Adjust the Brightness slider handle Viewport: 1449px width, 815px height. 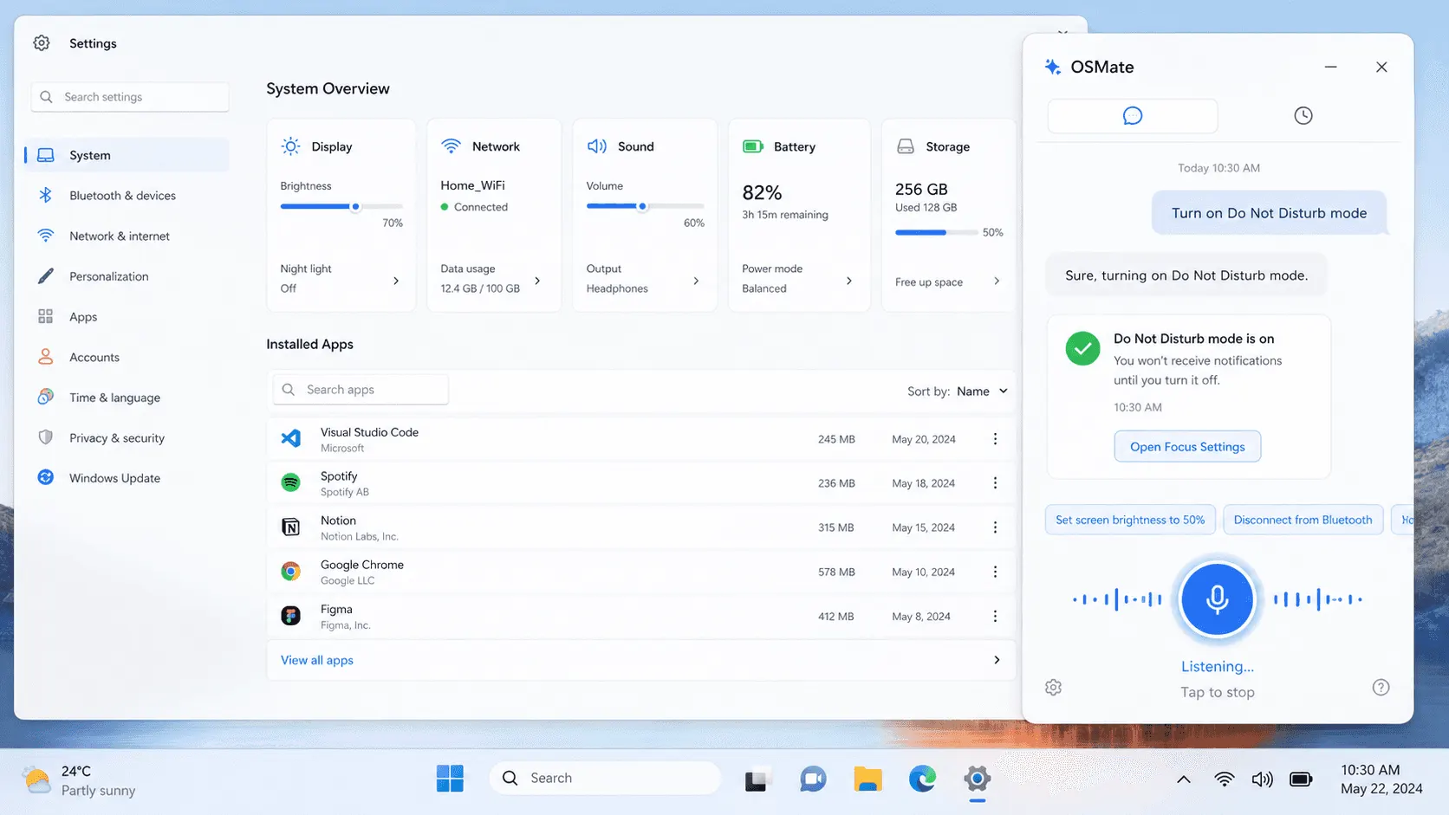click(355, 207)
